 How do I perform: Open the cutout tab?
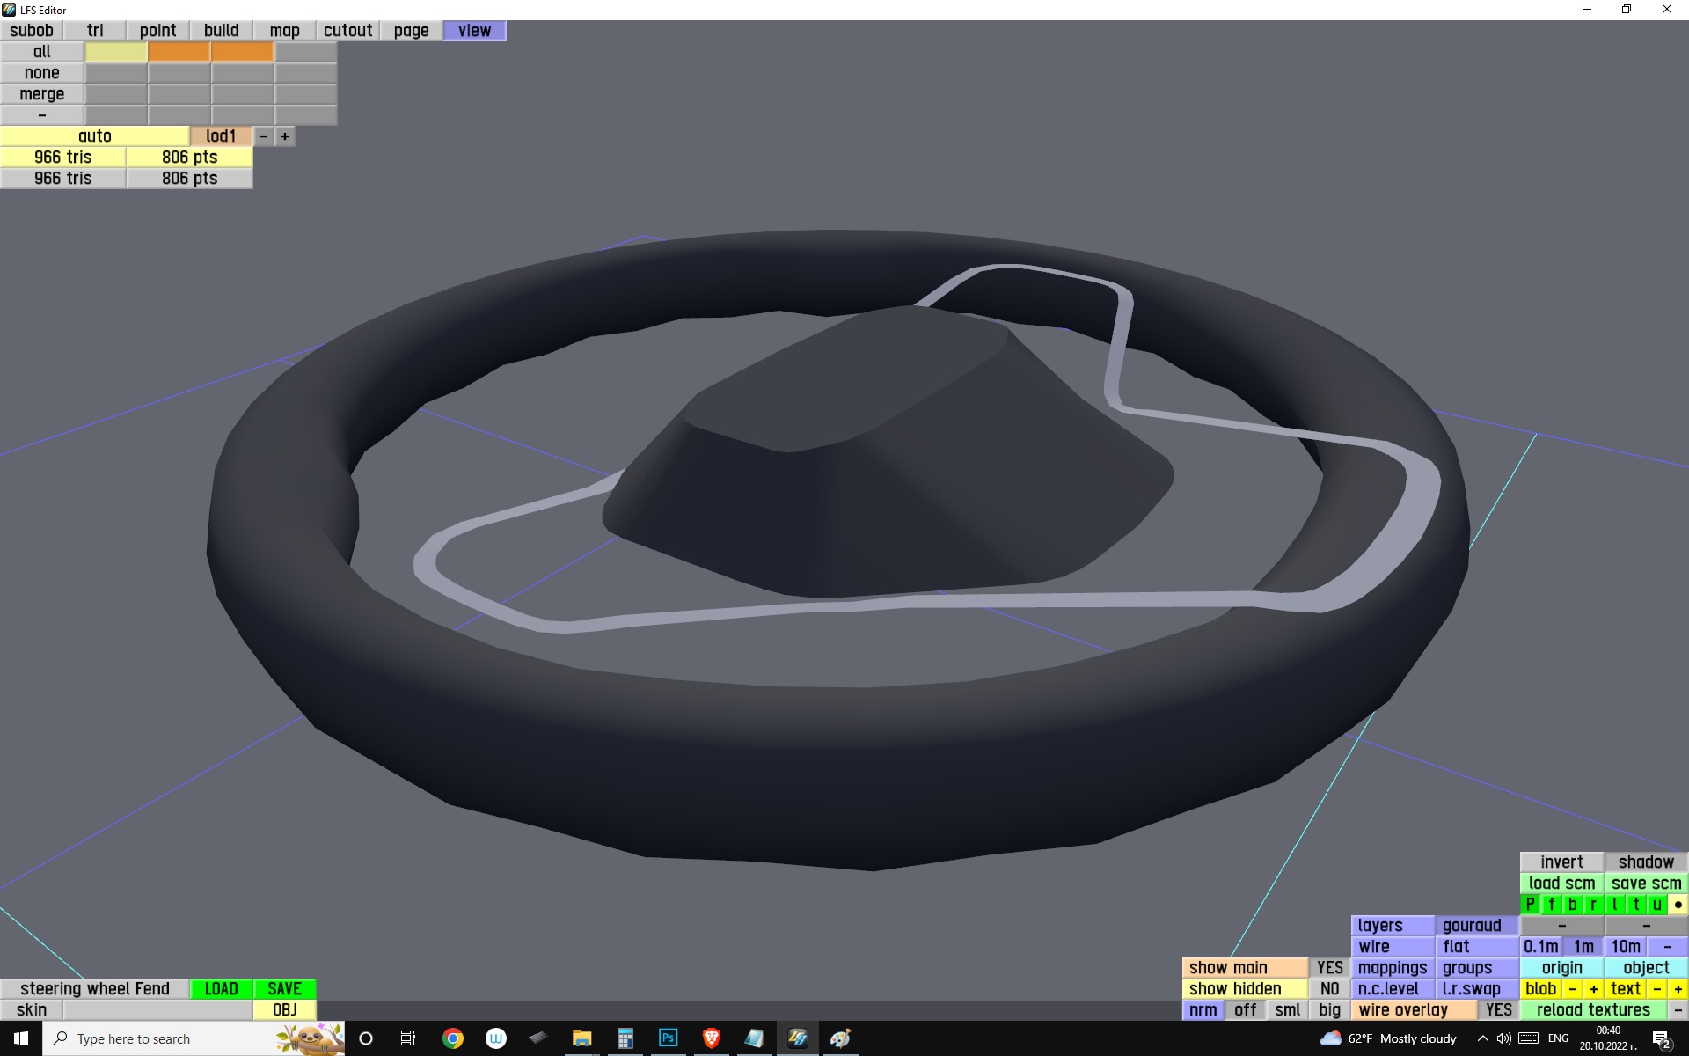pyautogui.click(x=347, y=31)
